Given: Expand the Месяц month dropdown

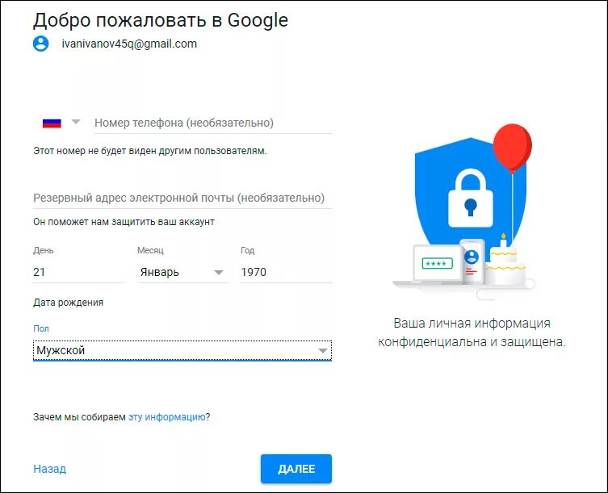Looking at the screenshot, I should click(181, 273).
